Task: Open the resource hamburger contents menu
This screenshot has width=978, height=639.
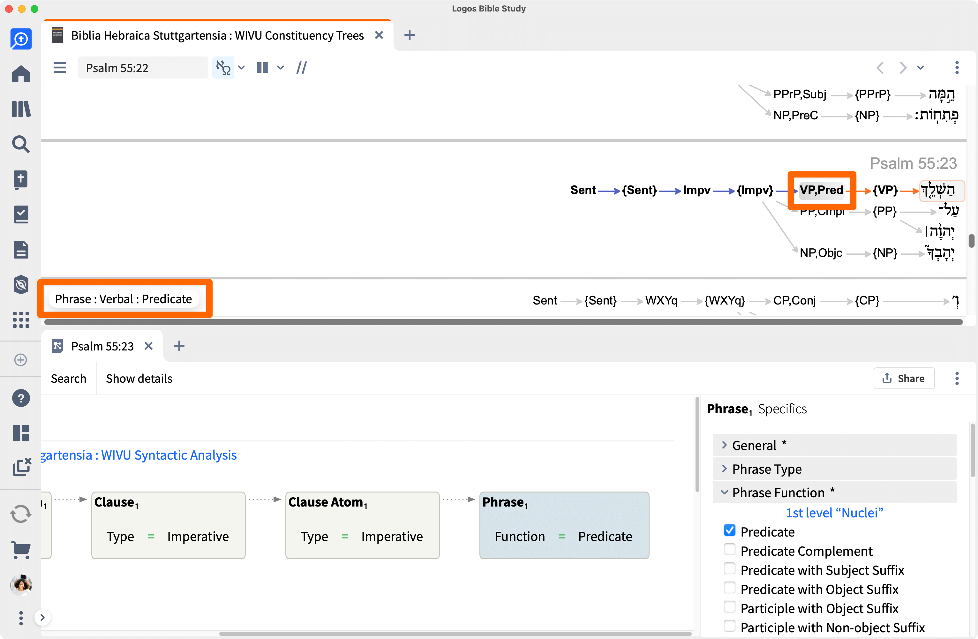Action: (60, 68)
